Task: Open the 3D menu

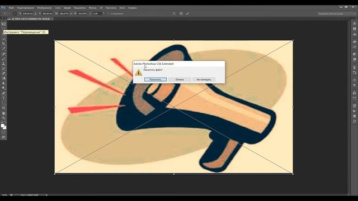Action: coord(101,8)
